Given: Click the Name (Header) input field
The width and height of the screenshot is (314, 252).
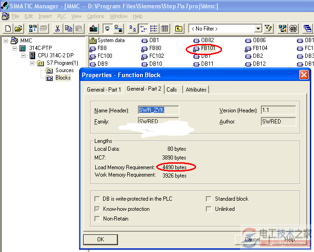Looking at the screenshot, I should pyautogui.click(x=159, y=110).
